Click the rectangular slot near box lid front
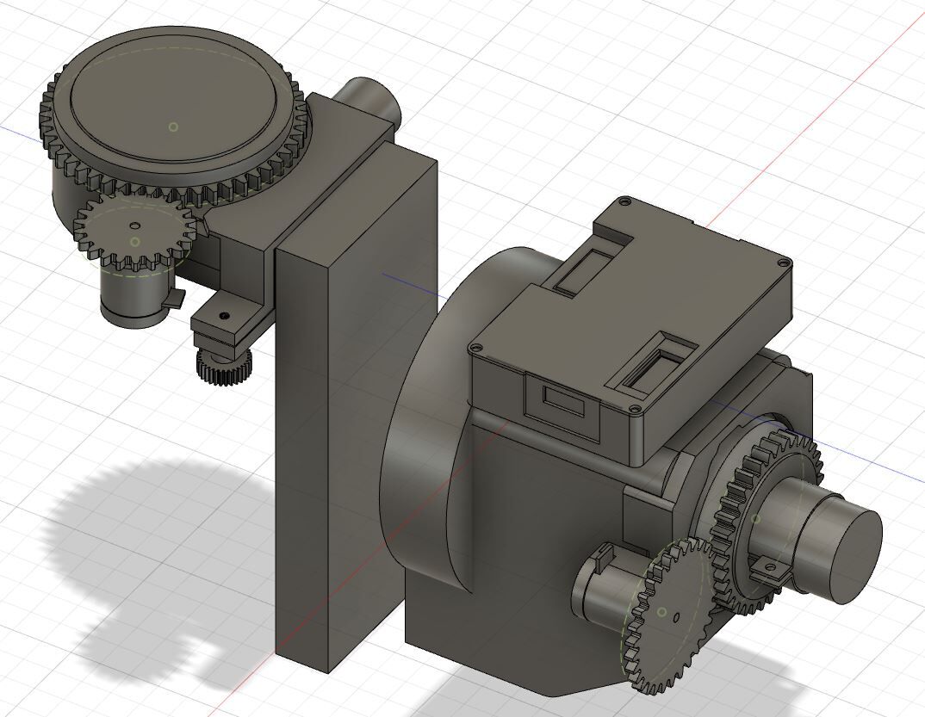925x717 pixels. click(x=658, y=361)
